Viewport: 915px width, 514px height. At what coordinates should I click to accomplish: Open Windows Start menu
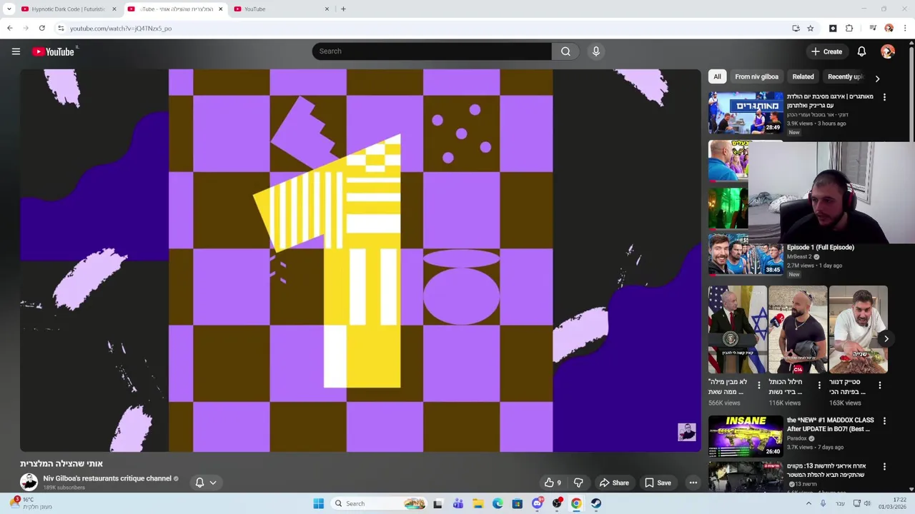coord(319,503)
